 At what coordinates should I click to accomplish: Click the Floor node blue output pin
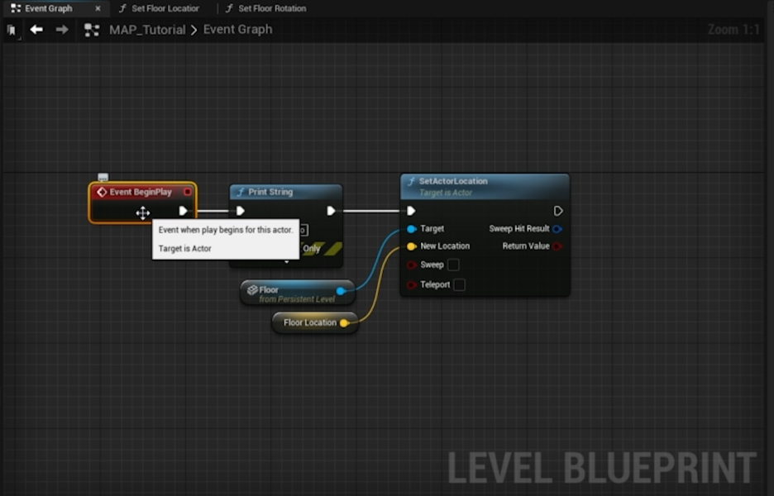pos(340,291)
